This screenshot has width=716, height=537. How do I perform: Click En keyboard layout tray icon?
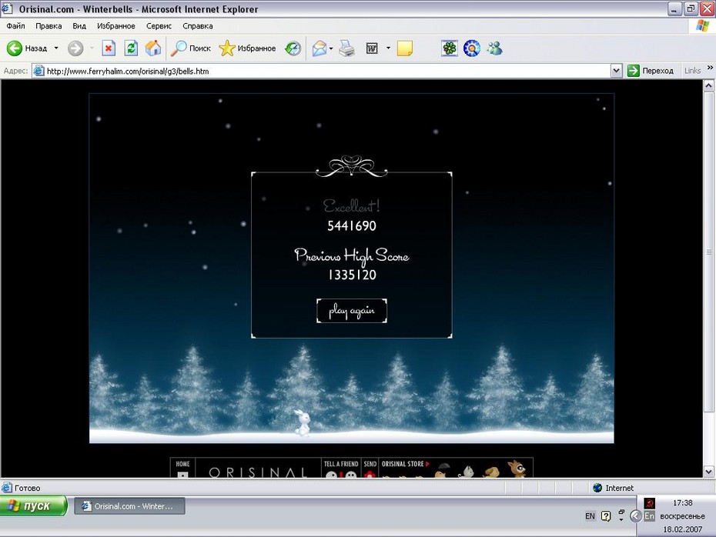[649, 516]
